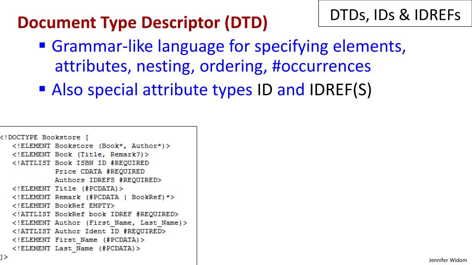
Task: Click the '<!ELEMENT Last_Name (#PCDATA)>' line
Action: click(76, 248)
